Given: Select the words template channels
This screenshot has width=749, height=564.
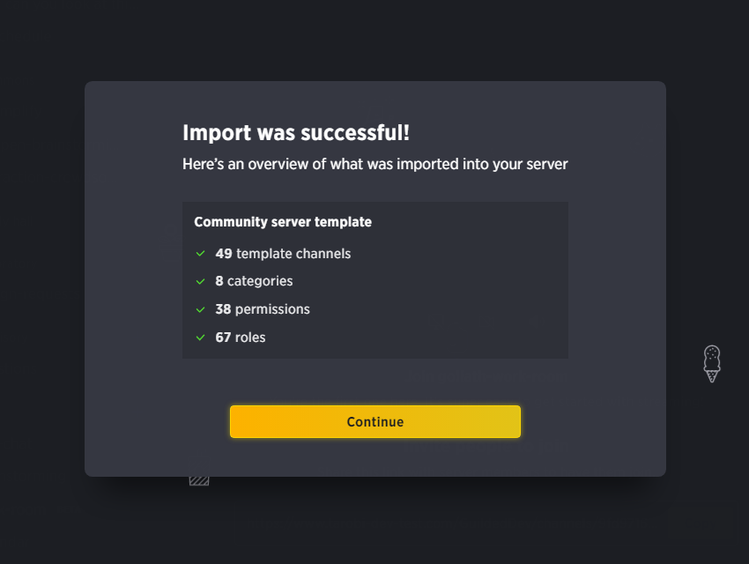Looking at the screenshot, I should 293,254.
